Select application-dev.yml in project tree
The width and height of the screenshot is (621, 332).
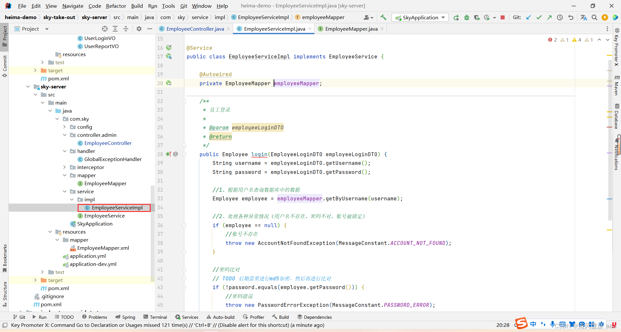[93, 264]
